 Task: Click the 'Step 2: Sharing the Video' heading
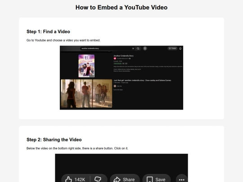point(54,140)
